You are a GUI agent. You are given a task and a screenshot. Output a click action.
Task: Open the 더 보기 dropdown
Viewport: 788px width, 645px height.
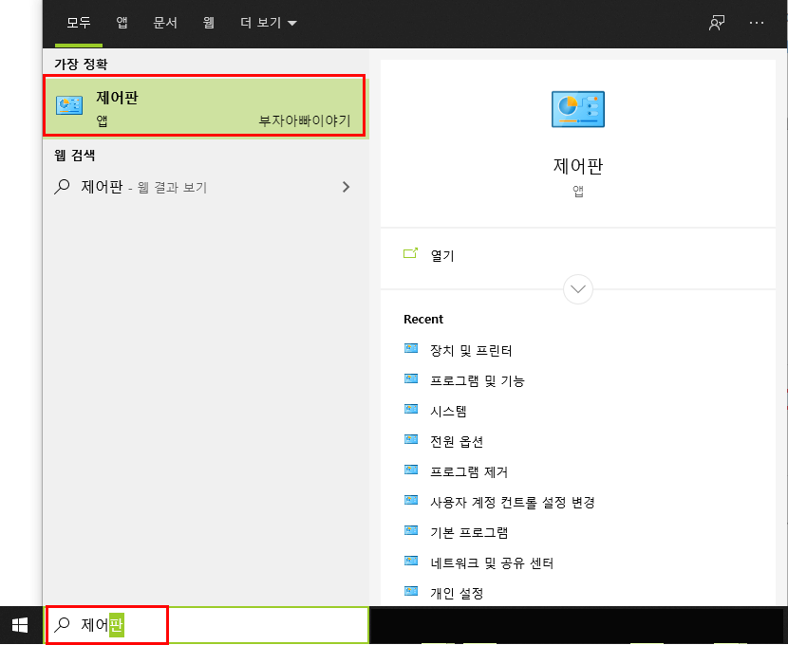(x=269, y=23)
